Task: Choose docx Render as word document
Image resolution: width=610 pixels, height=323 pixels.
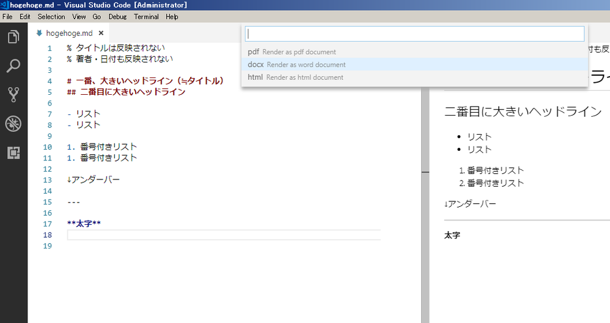Action: click(415, 64)
